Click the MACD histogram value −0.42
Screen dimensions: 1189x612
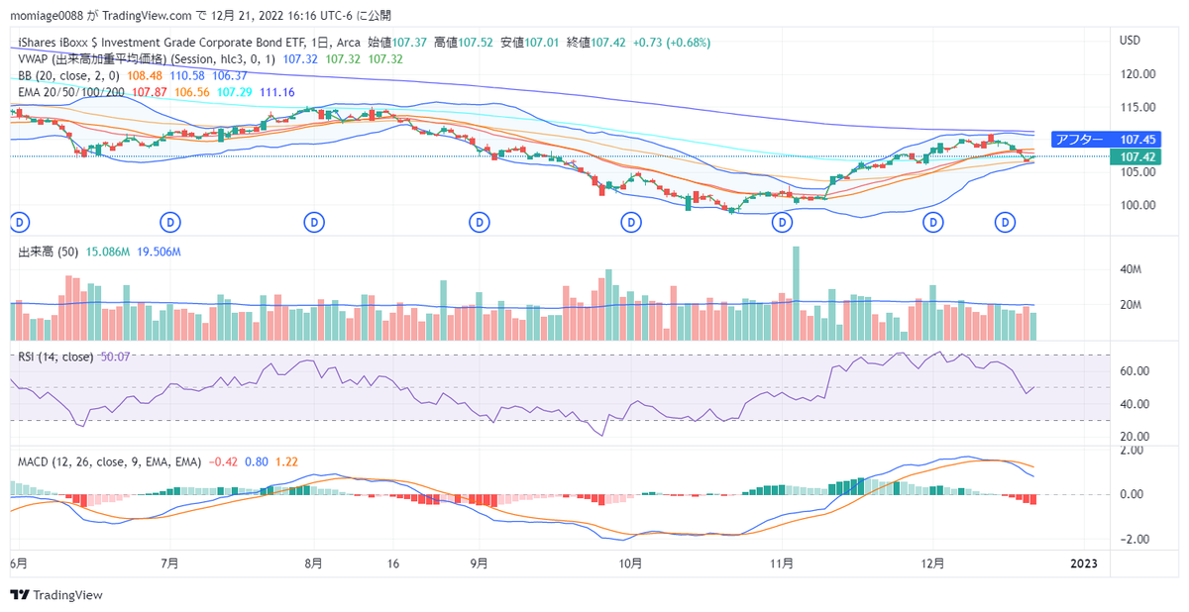[x=223, y=461]
